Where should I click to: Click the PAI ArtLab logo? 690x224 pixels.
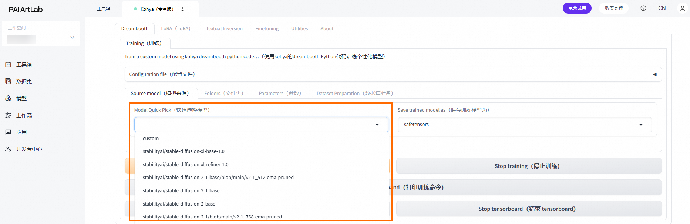26,10
